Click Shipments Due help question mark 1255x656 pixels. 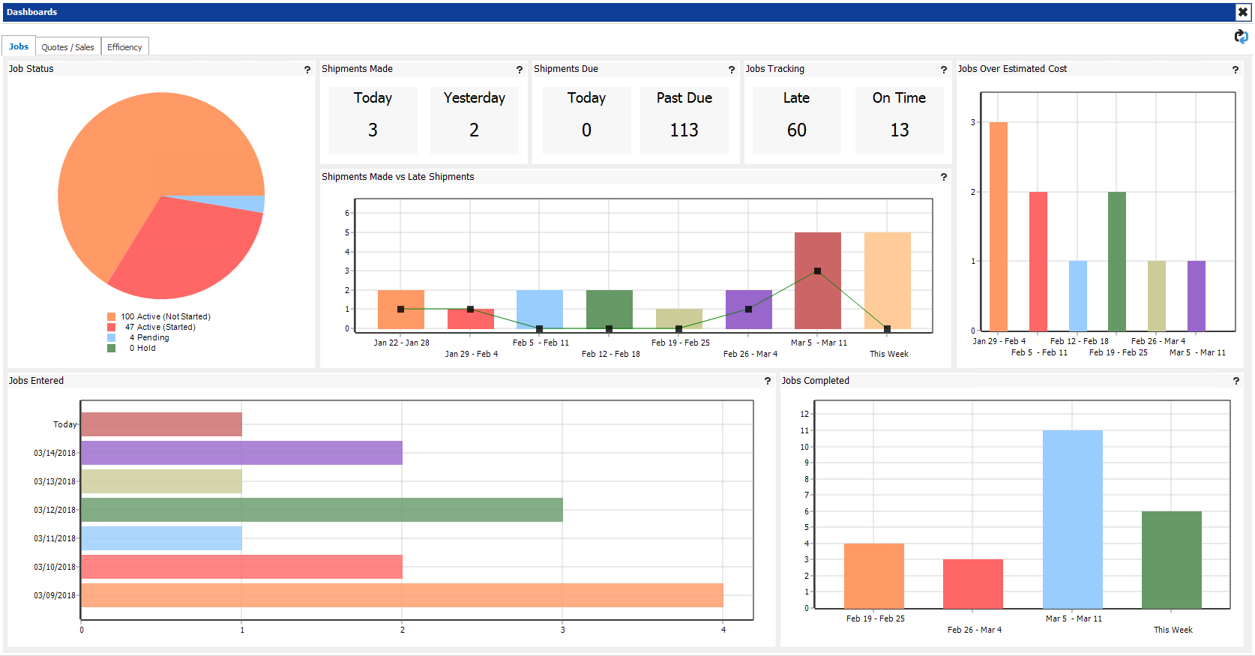731,70
